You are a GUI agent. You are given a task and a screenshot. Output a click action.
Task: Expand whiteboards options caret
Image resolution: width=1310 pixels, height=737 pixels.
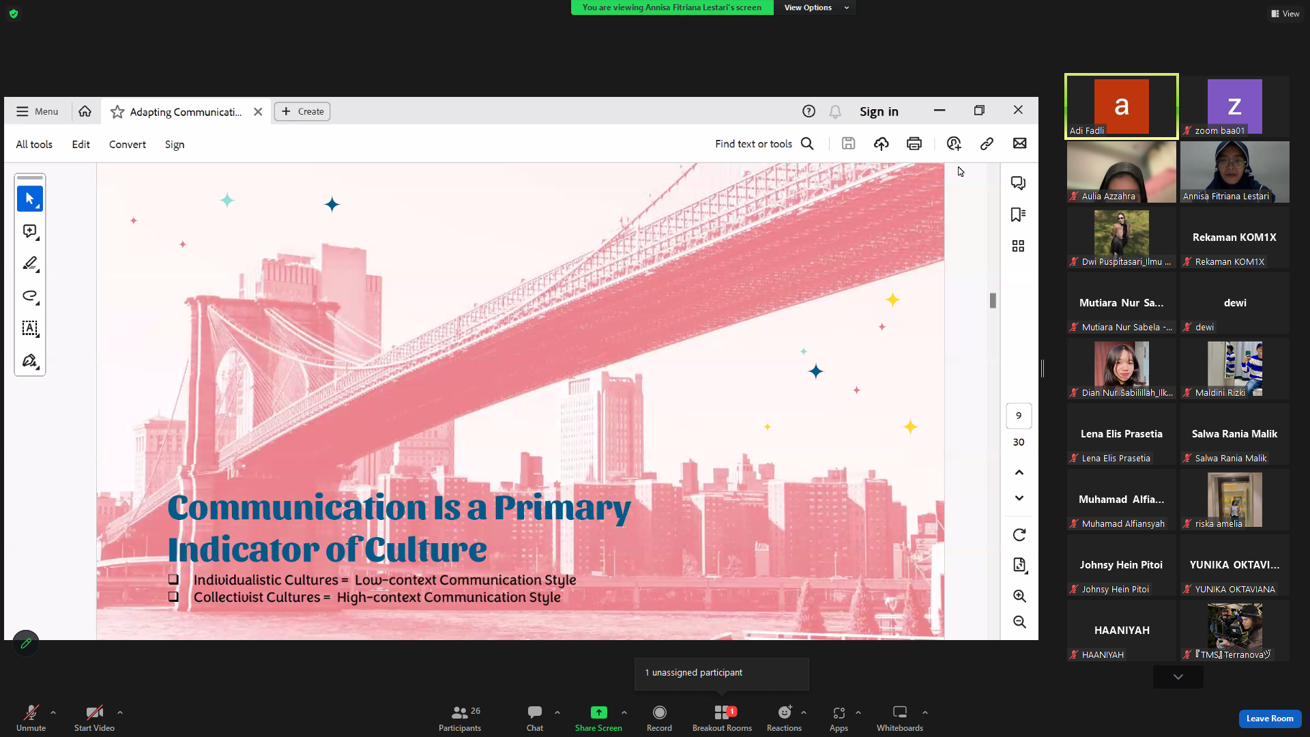(x=925, y=712)
